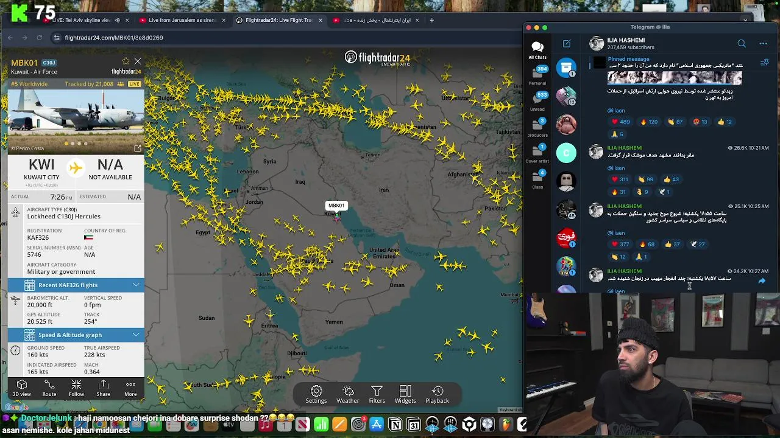Open a new browser tab
Image resolution: width=780 pixels, height=438 pixels.
click(431, 20)
